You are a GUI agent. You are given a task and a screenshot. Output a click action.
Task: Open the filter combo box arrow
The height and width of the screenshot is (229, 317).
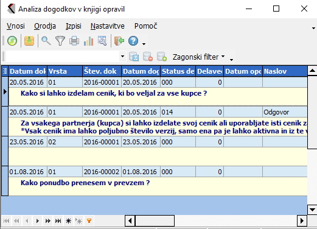click(122, 57)
